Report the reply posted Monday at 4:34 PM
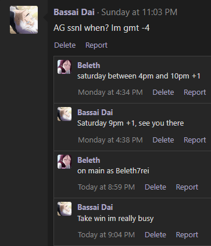 (195, 92)
